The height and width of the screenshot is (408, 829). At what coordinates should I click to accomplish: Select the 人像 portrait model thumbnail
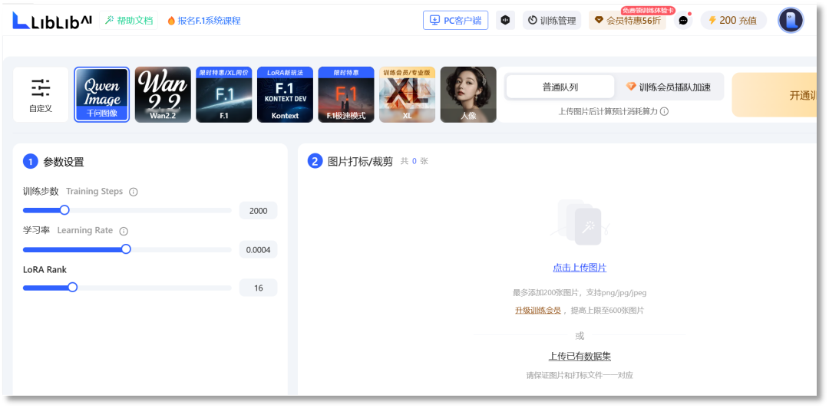(x=468, y=94)
